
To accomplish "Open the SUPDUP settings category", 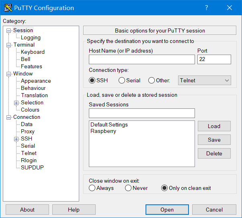I will pyautogui.click(x=32, y=167).
